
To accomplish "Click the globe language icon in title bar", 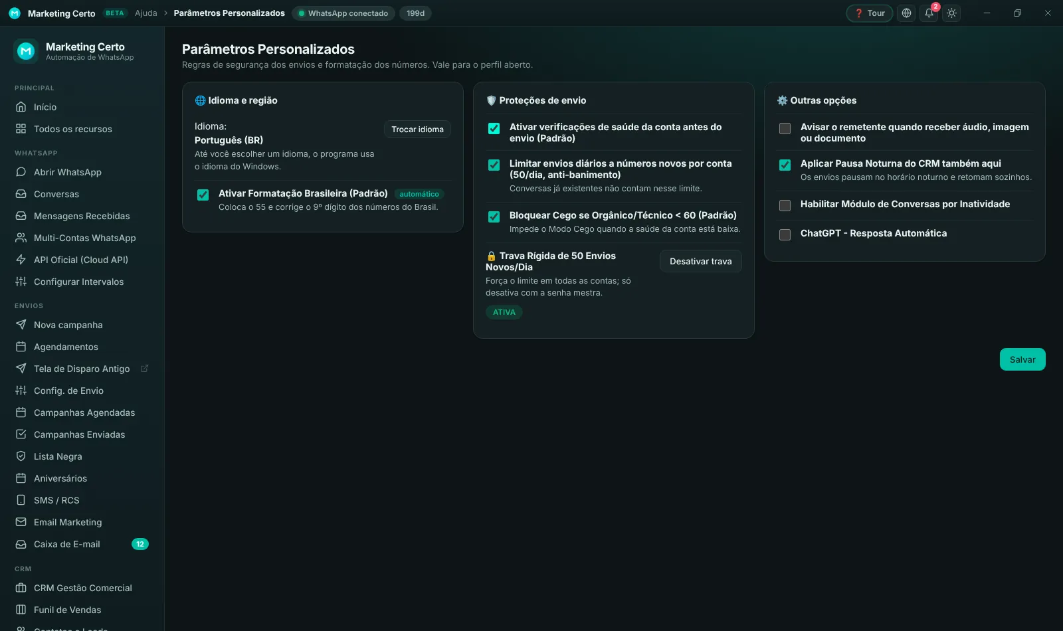I will (906, 13).
